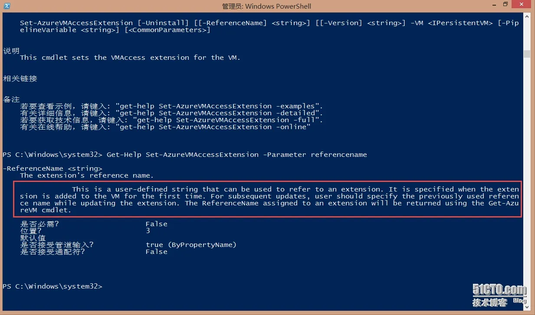Click inside the red-outlined description paragraph

(x=267, y=200)
